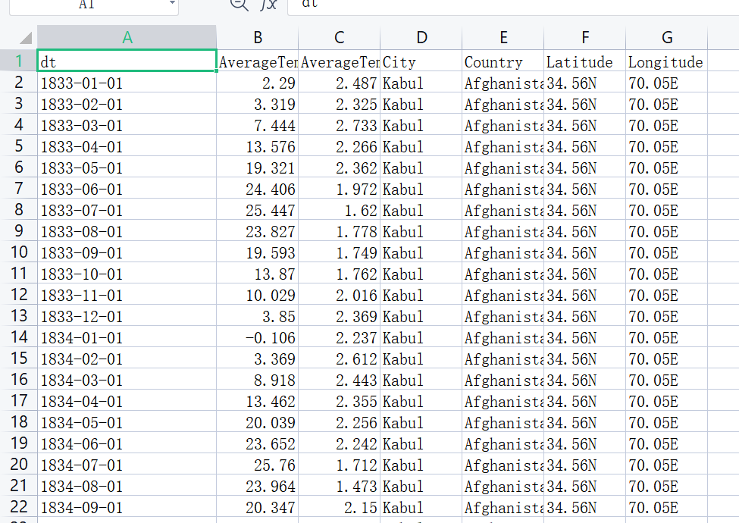Viewport: 739px width, 523px height.
Task: Click date cell '1833-04-01'
Action: [127, 146]
